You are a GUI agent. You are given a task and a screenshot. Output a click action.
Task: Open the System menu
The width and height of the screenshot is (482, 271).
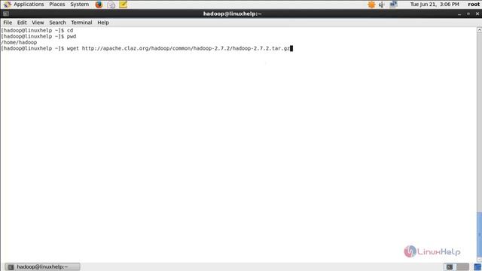(79, 5)
